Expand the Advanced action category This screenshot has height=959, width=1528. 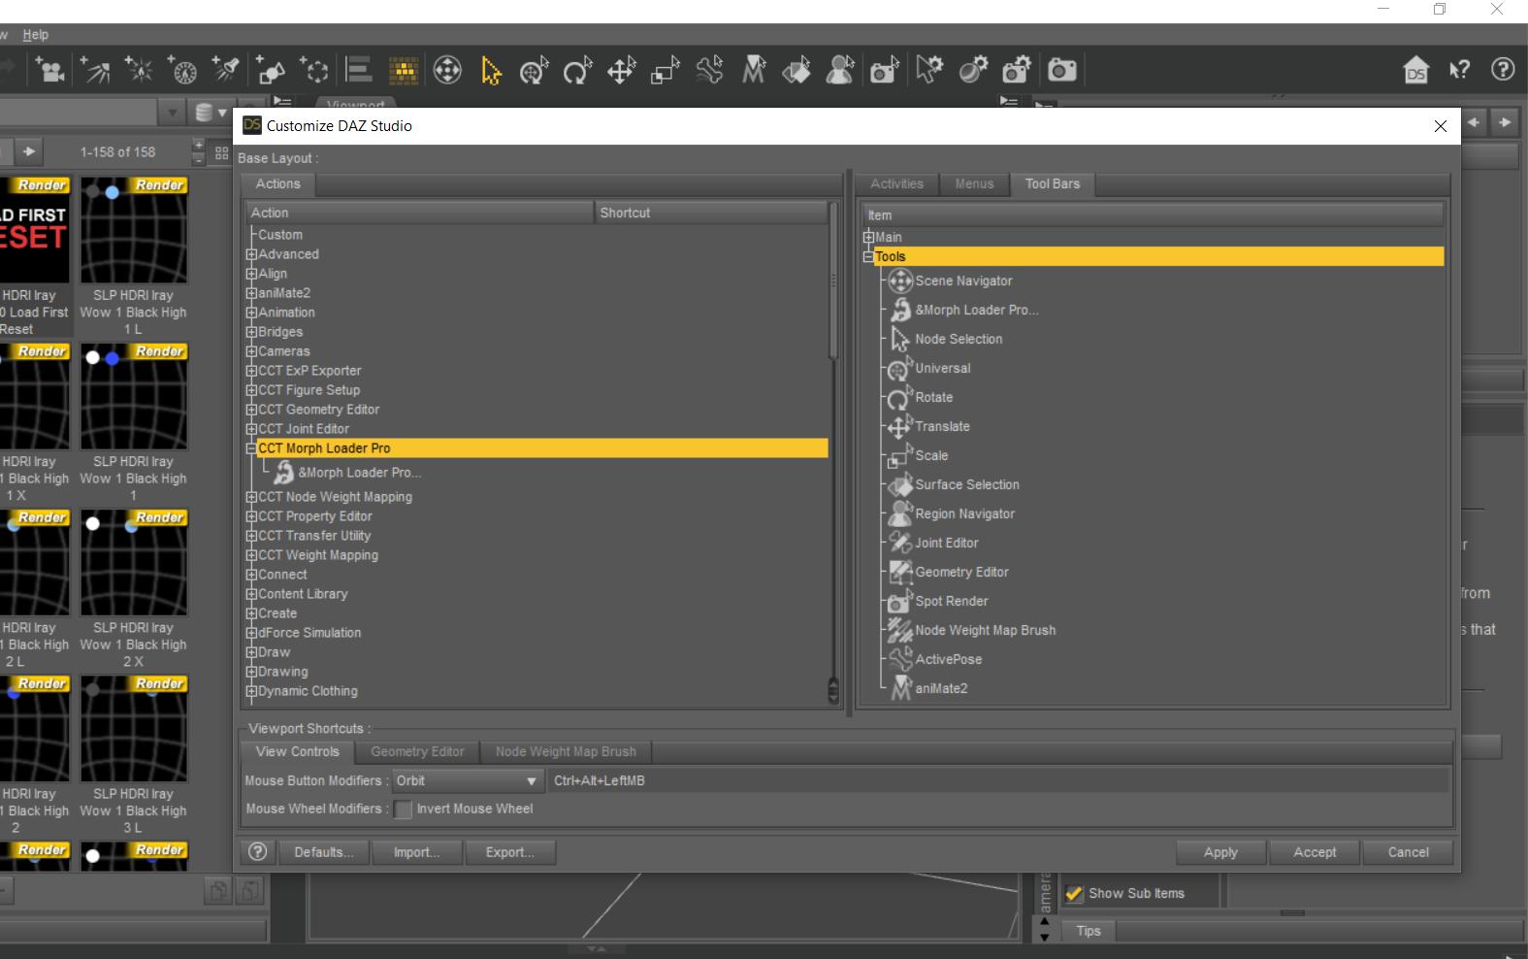(251, 254)
